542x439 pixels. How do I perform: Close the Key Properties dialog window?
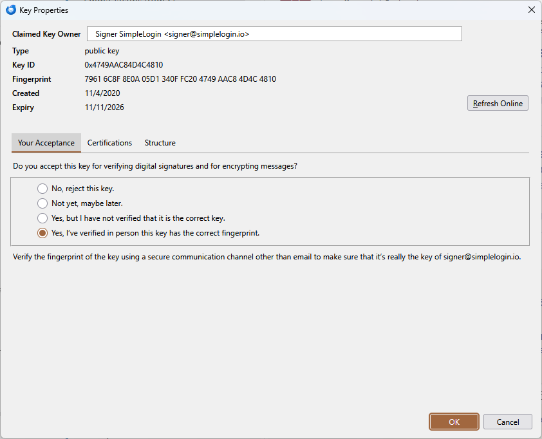[531, 10]
